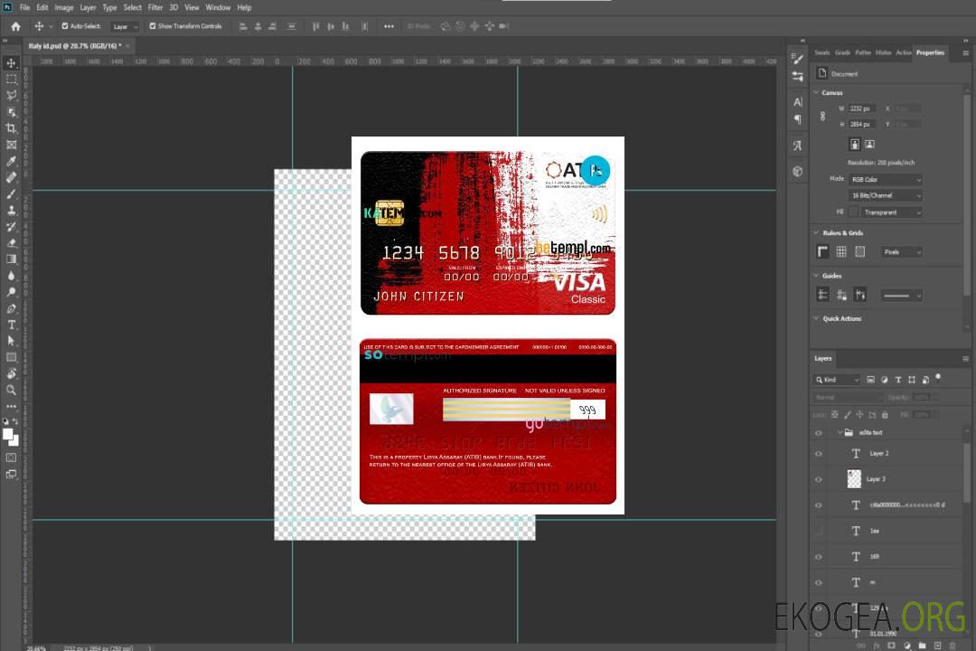Open the 3D panel cube icon
The height and width of the screenshot is (651, 976).
click(x=798, y=171)
